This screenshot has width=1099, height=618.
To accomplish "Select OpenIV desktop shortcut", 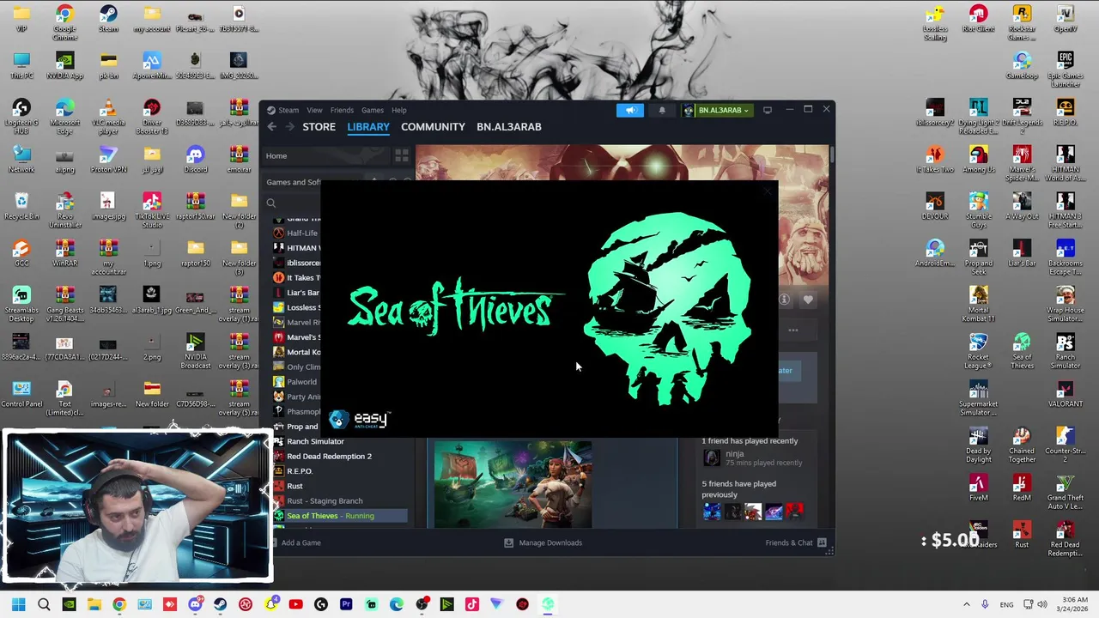I will pos(1066,21).
